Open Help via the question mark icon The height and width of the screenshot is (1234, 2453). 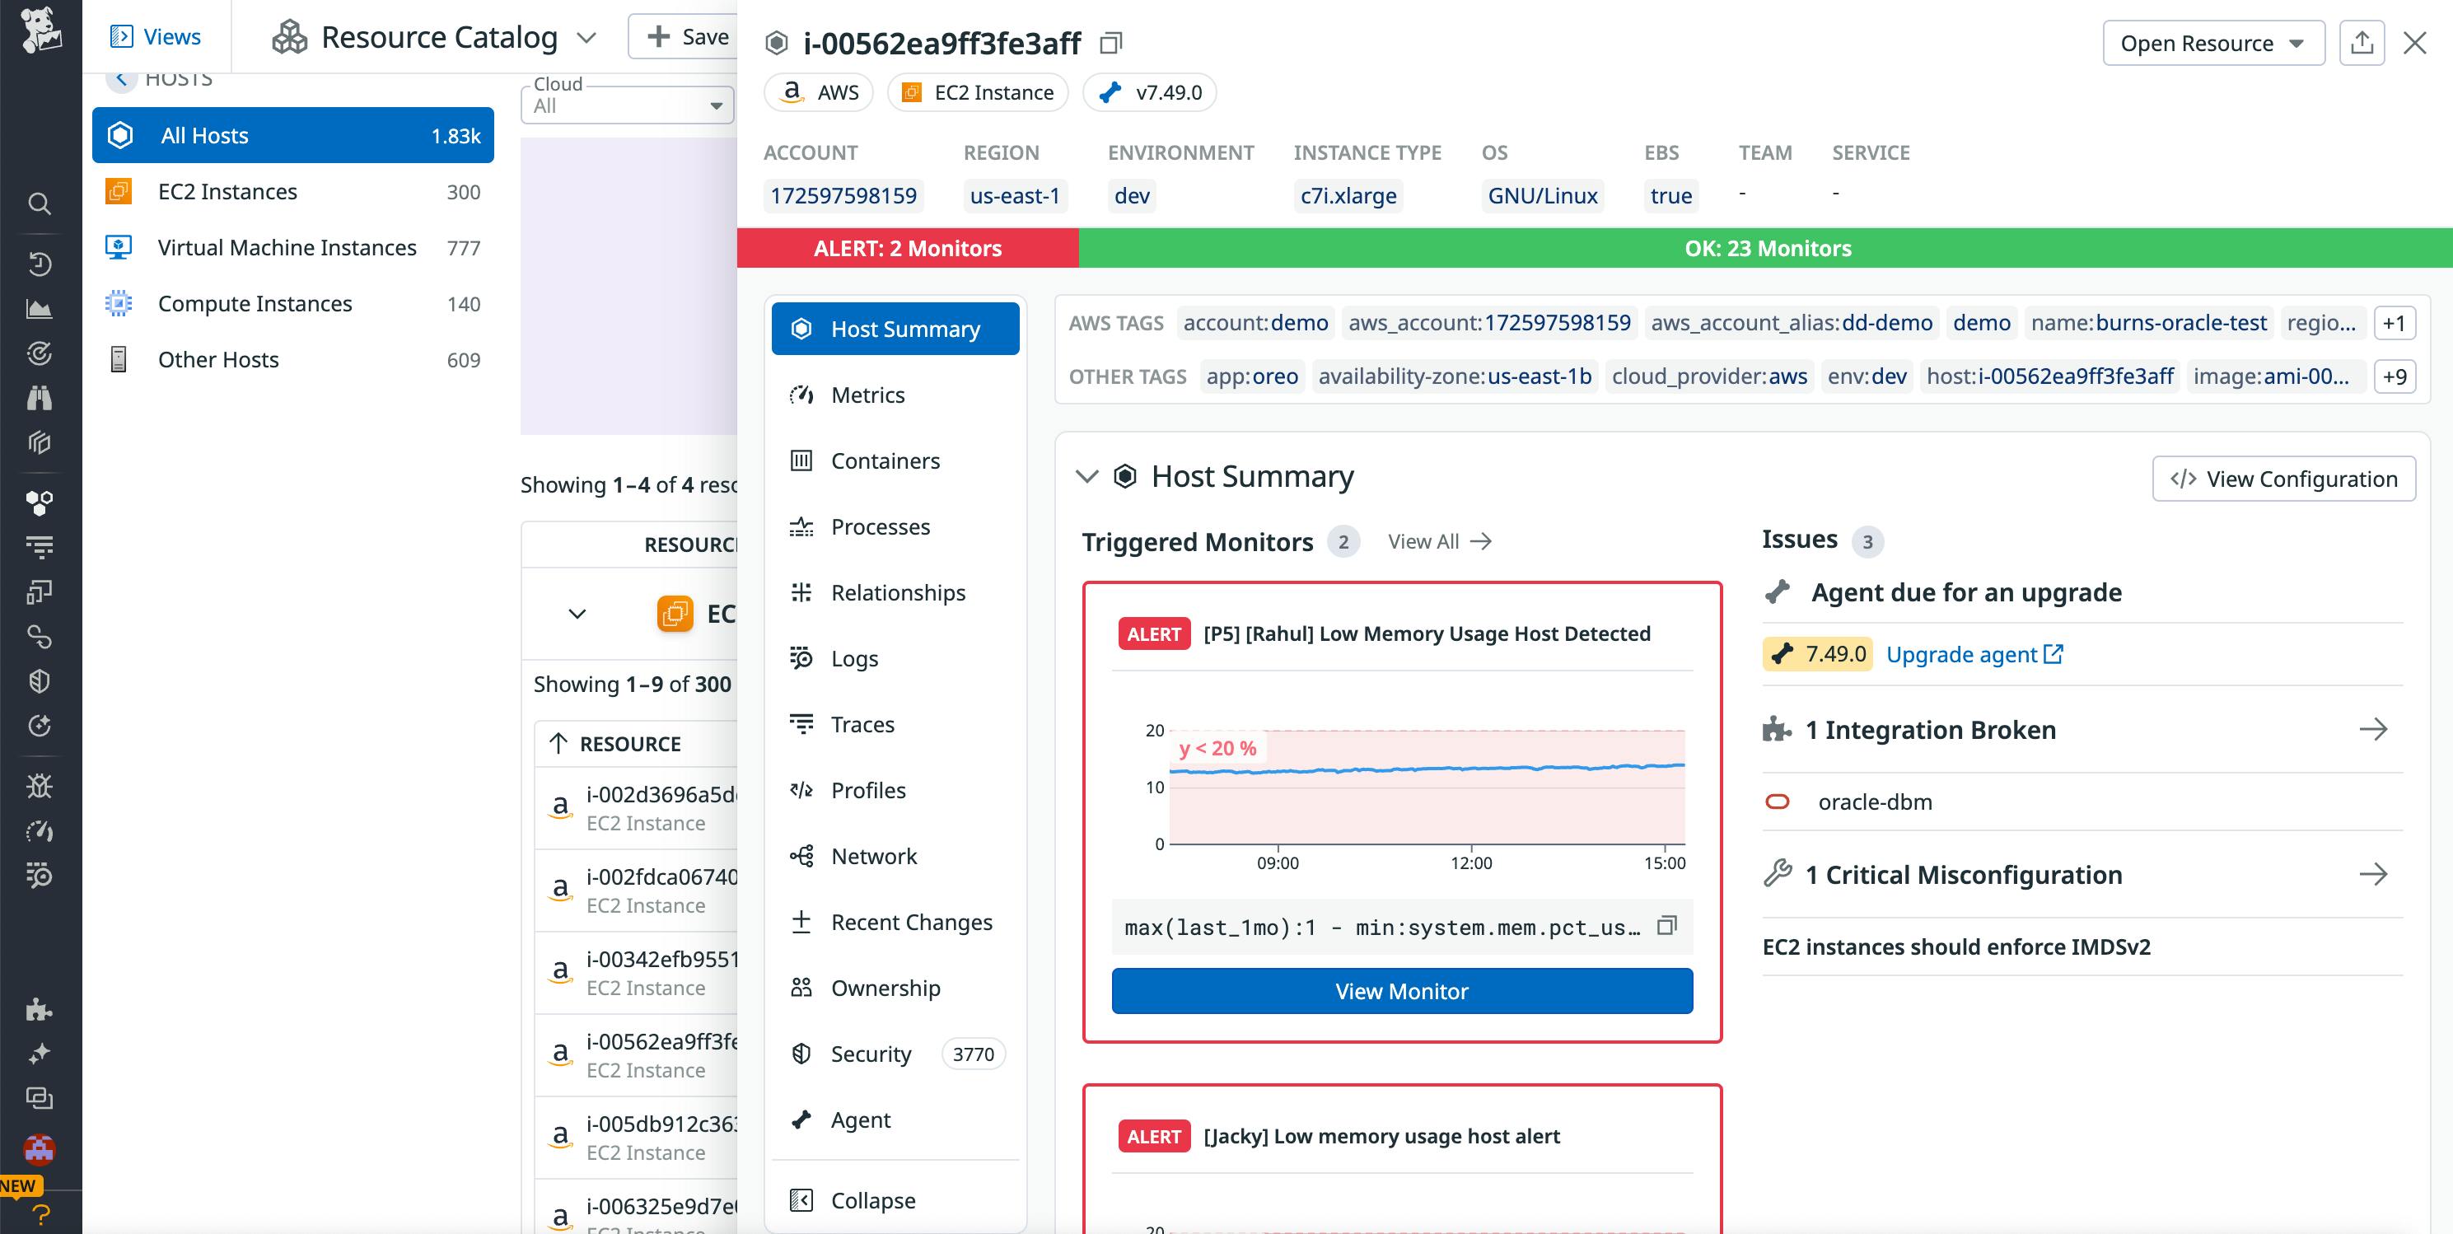(39, 1213)
